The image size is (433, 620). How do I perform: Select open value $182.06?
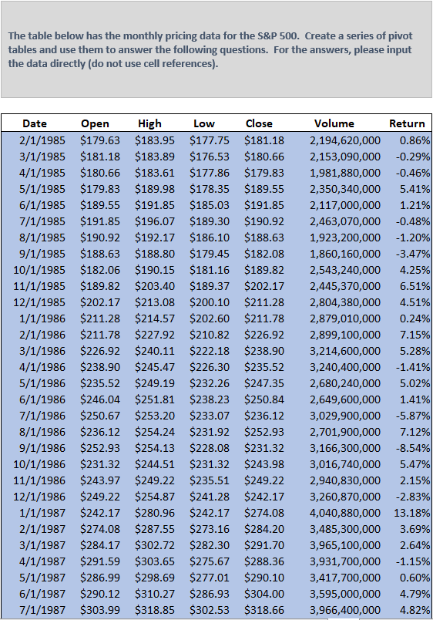(x=100, y=270)
